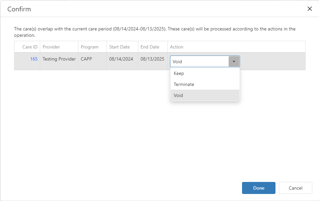Click the Start Date column header

click(x=119, y=47)
